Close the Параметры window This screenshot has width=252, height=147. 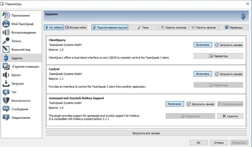click(x=248, y=4)
